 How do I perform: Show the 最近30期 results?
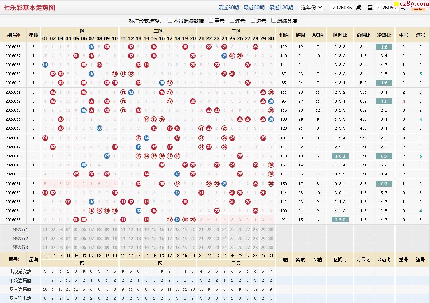228,8
